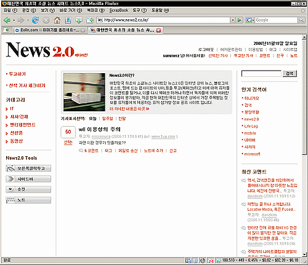Click the vote link under the 50 score box
Viewport: 308px width, 265px height.
coord(68,142)
